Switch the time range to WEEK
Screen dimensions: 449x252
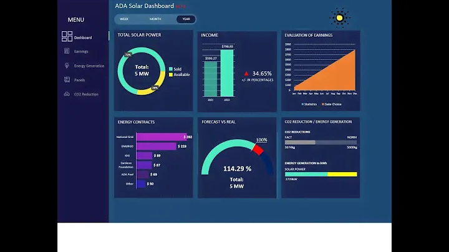[124, 19]
